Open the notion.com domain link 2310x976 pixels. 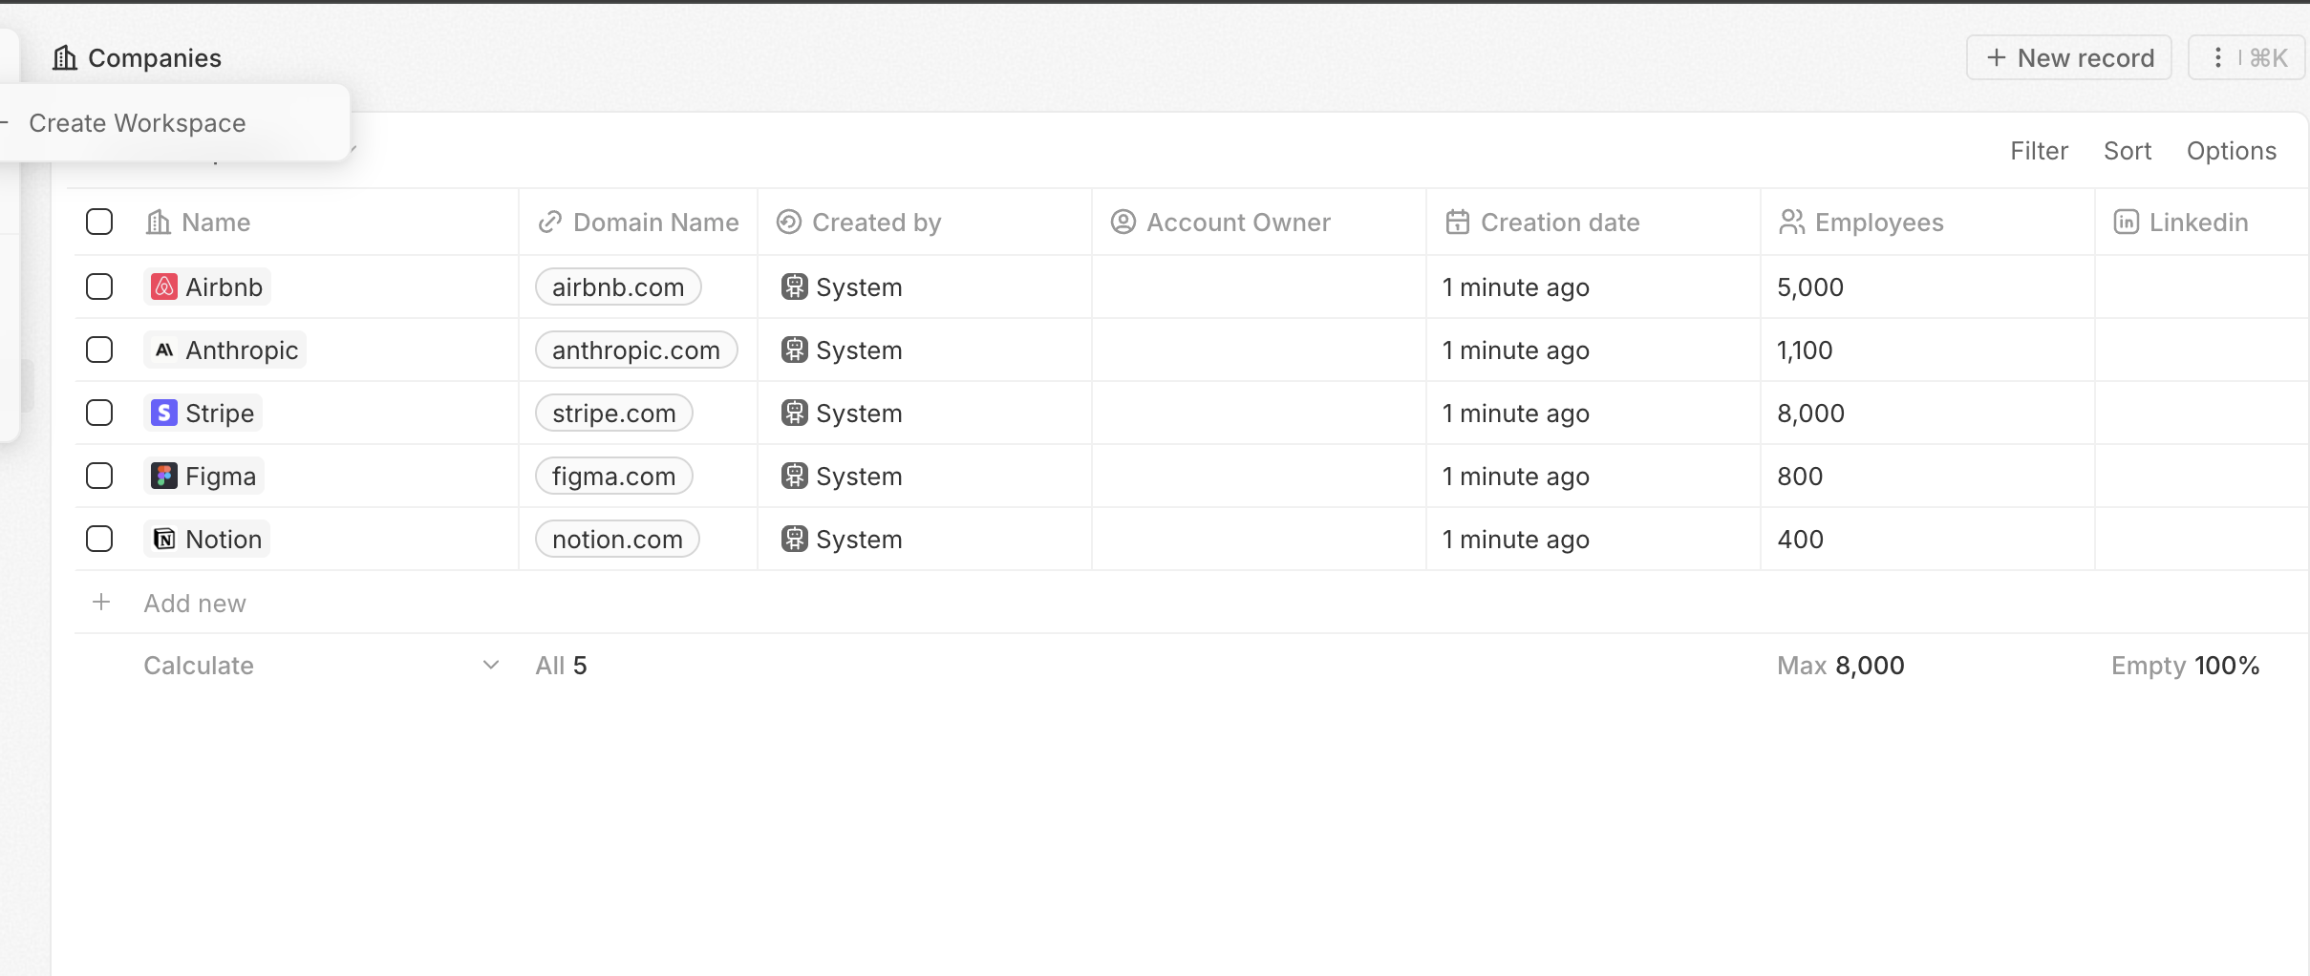tap(617, 539)
